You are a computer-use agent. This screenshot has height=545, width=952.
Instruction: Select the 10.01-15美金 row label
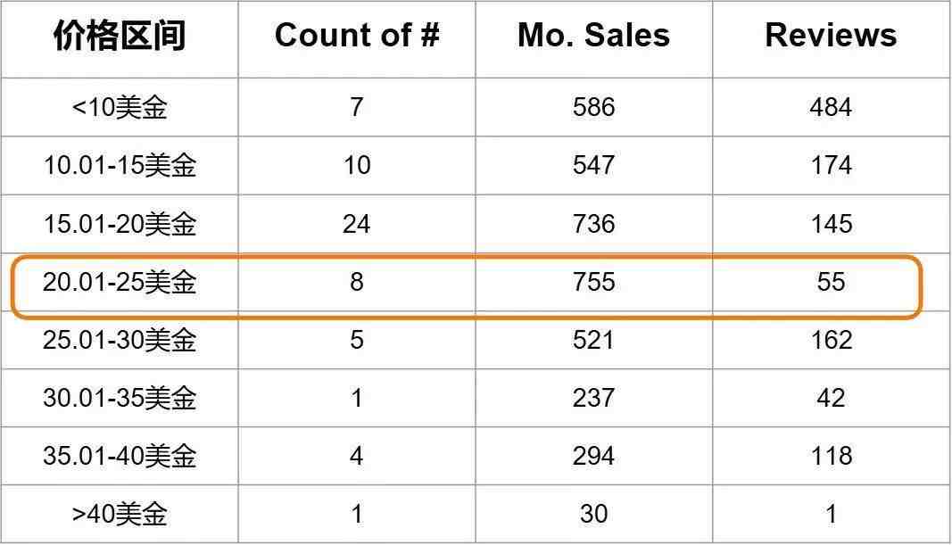pyautogui.click(x=120, y=166)
